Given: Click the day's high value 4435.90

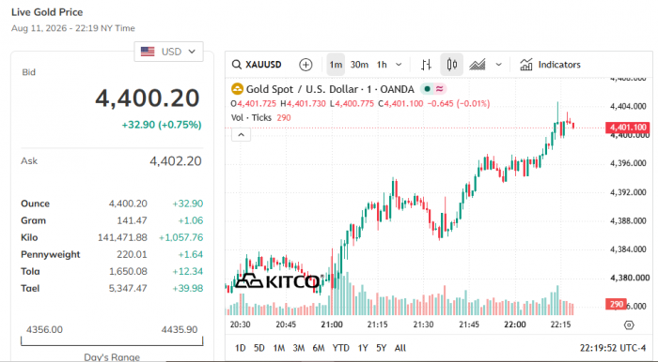Looking at the screenshot, I should (180, 330).
